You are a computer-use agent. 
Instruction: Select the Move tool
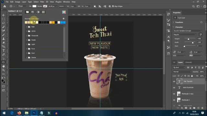coord(4,15)
